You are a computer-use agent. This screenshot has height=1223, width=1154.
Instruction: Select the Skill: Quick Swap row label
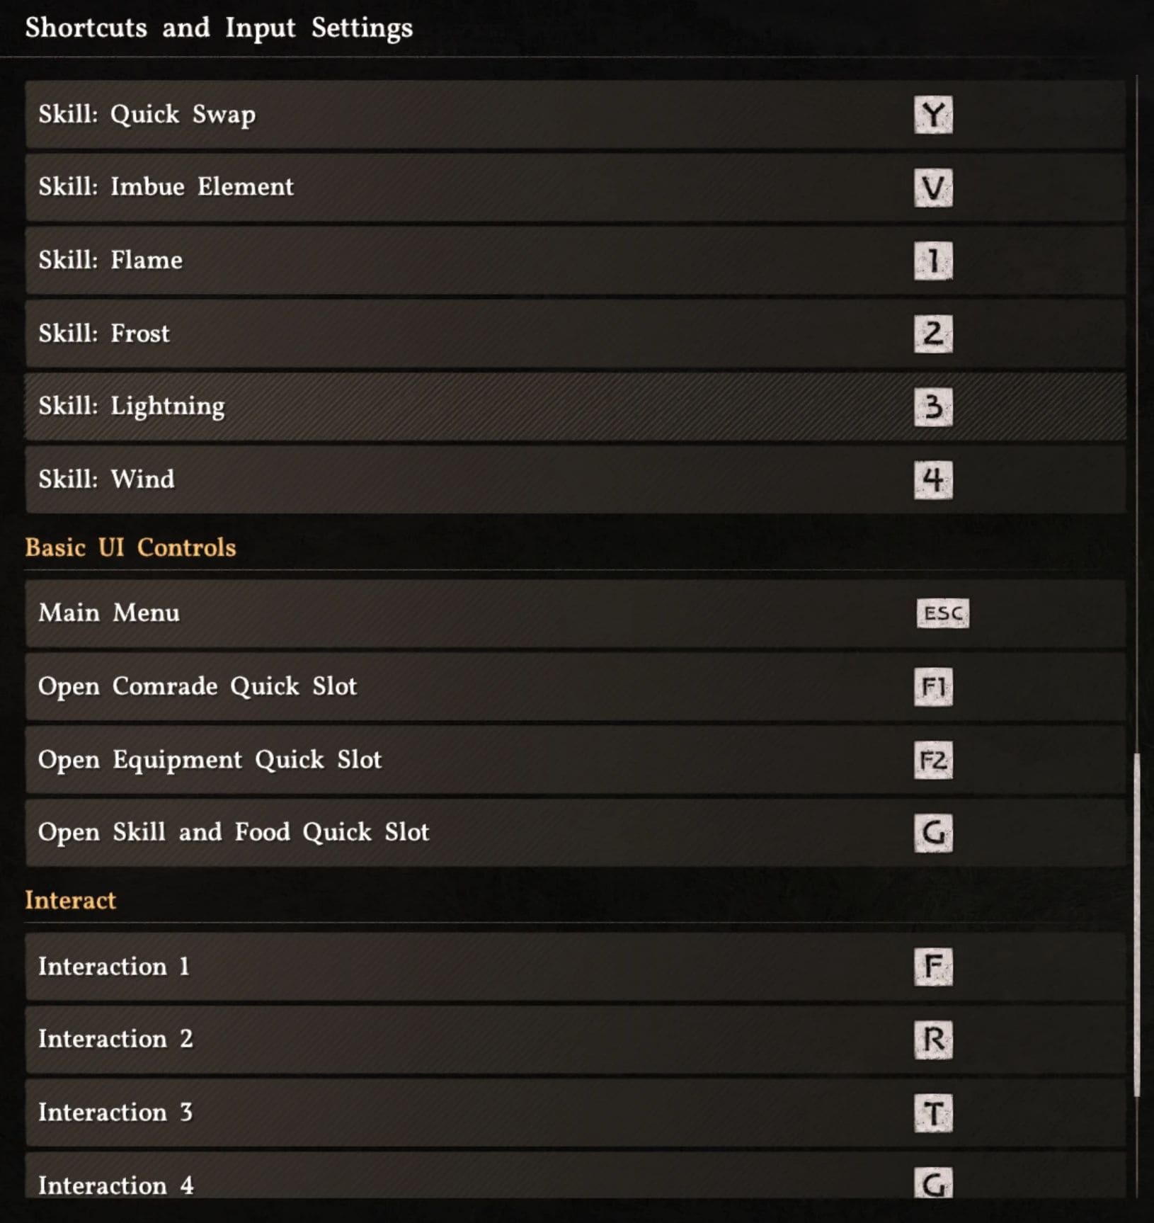(147, 114)
